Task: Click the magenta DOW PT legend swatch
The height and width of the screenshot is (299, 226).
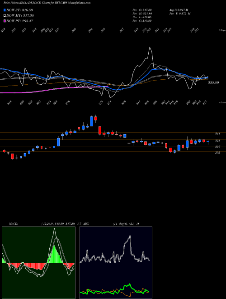Action: 5,21
